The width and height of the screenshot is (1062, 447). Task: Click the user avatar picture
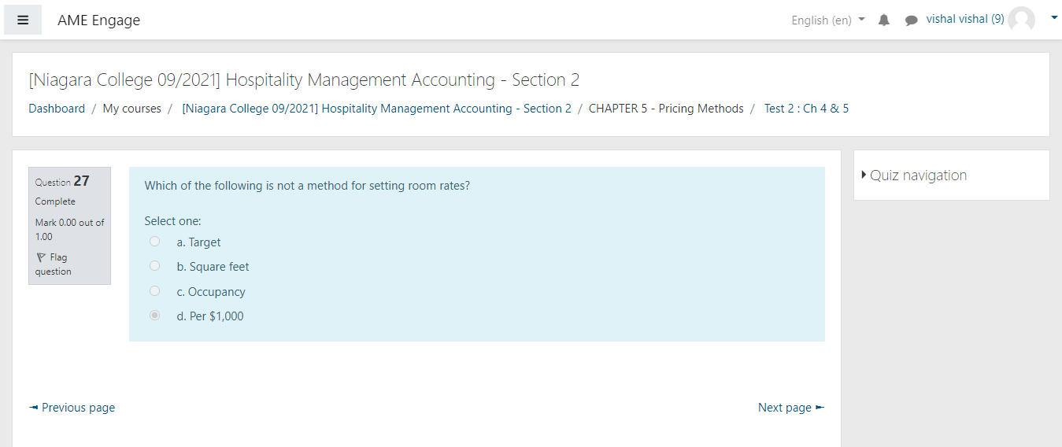click(1022, 20)
